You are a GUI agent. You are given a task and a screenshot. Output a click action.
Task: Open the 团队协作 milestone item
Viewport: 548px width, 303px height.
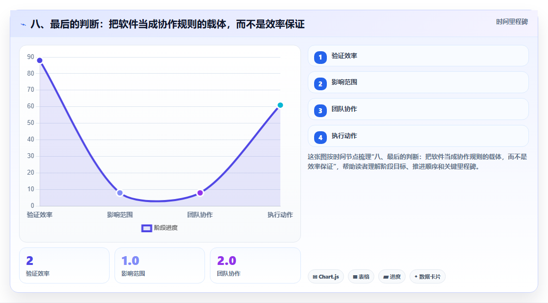418,109
